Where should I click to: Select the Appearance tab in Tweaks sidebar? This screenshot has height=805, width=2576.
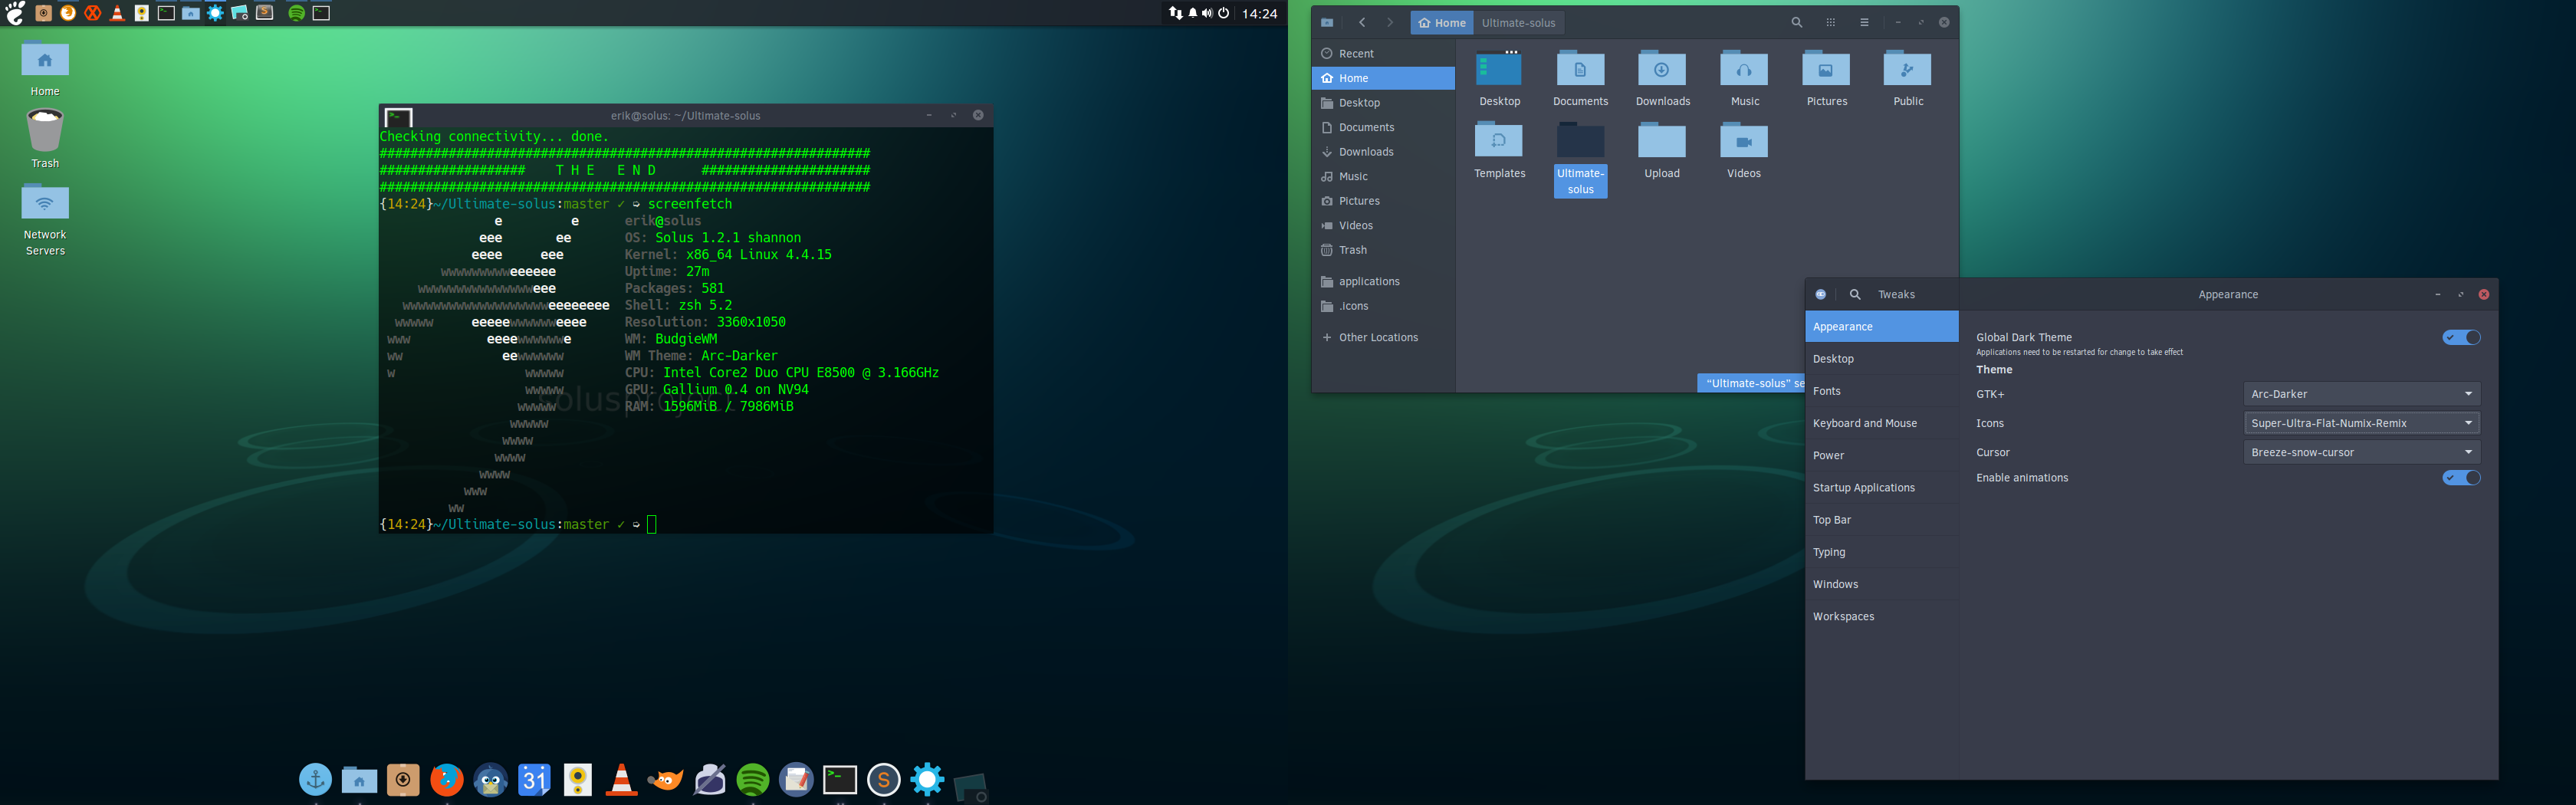[1882, 327]
